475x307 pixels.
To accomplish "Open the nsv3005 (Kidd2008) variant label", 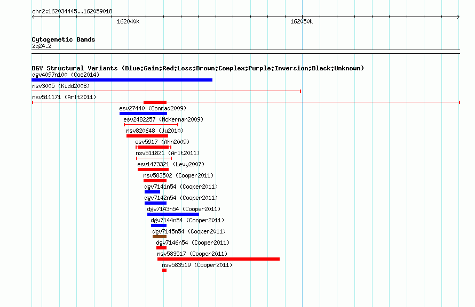I will click(x=61, y=86).
